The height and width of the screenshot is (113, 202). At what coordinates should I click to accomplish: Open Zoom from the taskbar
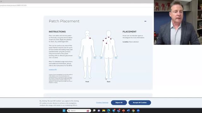click(138, 110)
